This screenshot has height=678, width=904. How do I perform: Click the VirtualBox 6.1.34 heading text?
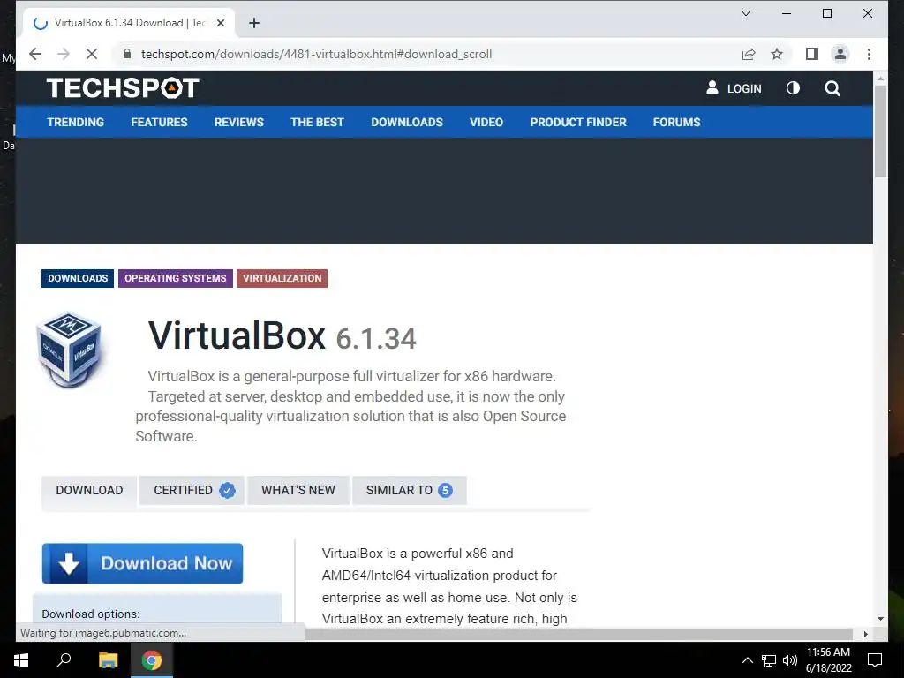282,335
